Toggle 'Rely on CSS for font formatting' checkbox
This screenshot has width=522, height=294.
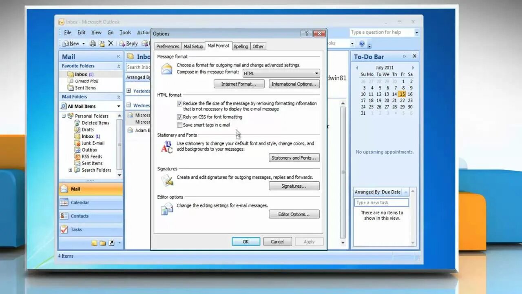179,117
